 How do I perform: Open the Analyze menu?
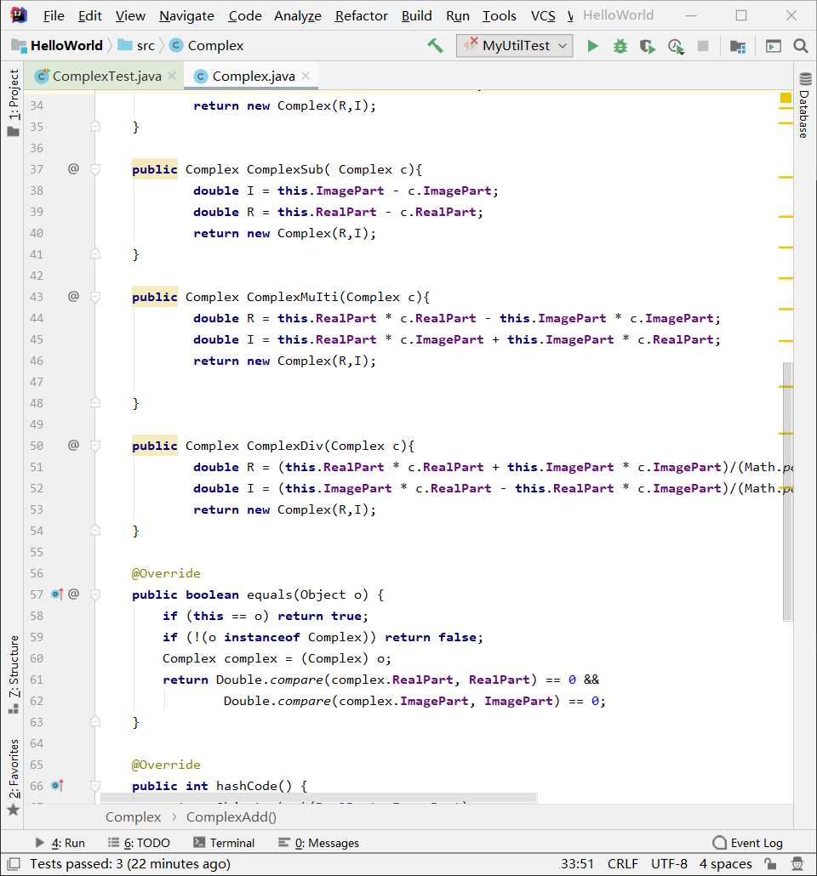tap(298, 15)
